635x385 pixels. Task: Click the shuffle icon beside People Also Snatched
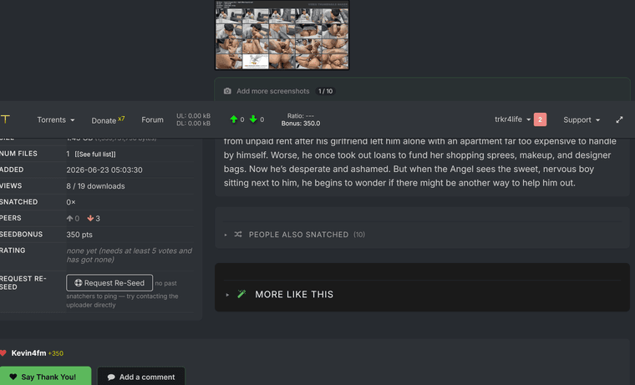(238, 235)
